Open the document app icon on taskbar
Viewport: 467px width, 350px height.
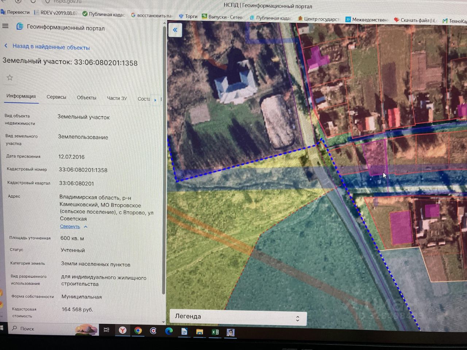(184, 331)
